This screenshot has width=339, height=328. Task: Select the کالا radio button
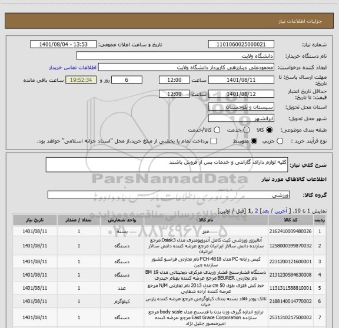270,130
